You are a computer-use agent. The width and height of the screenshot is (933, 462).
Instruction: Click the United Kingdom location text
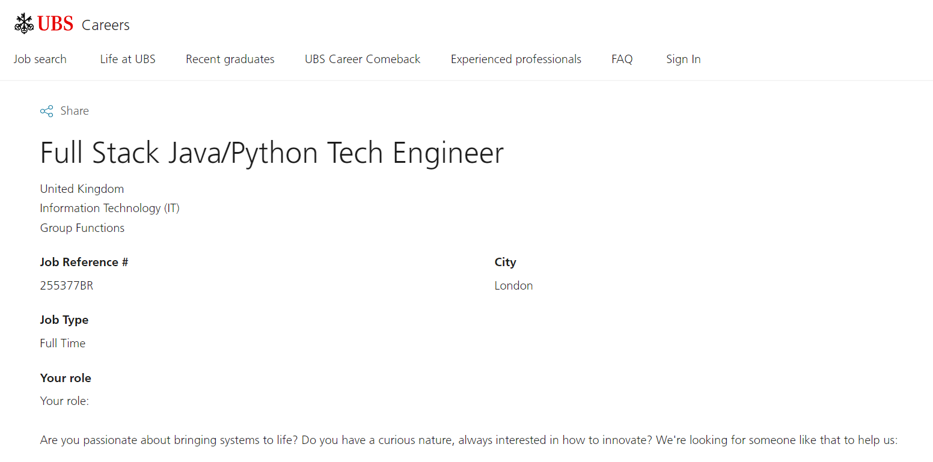click(82, 189)
